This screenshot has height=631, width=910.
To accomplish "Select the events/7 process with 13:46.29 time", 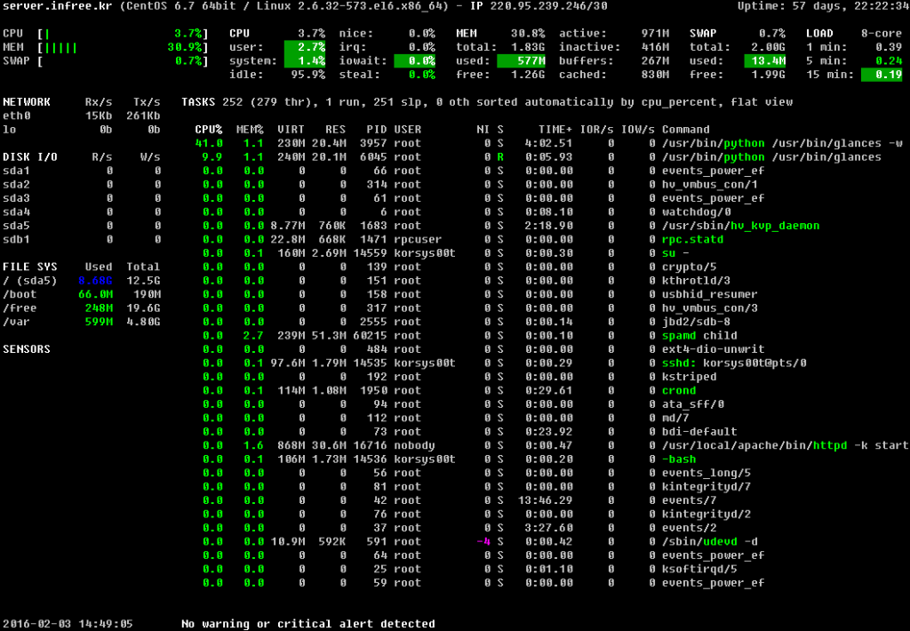I will click(459, 500).
